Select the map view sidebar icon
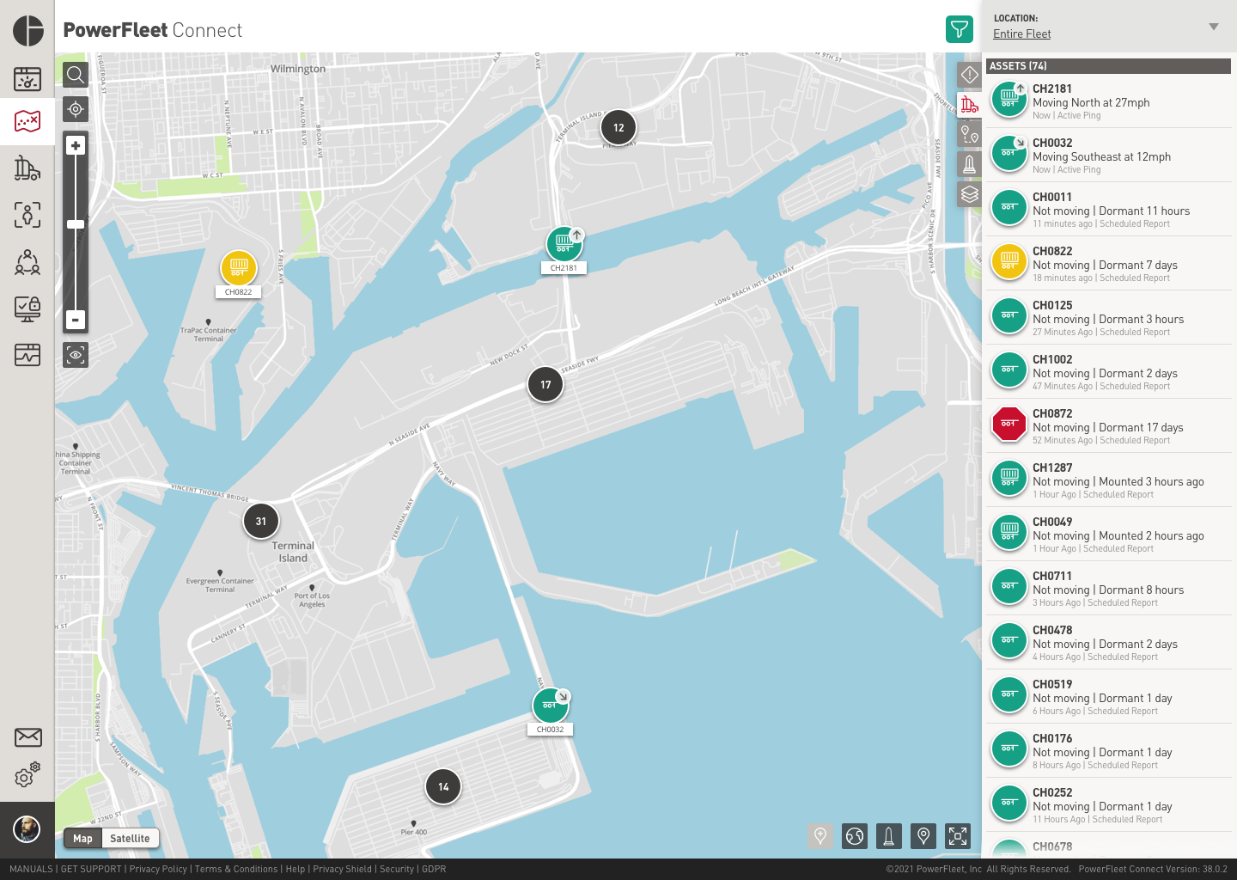Screen dimensions: 1237x880 click(27, 120)
